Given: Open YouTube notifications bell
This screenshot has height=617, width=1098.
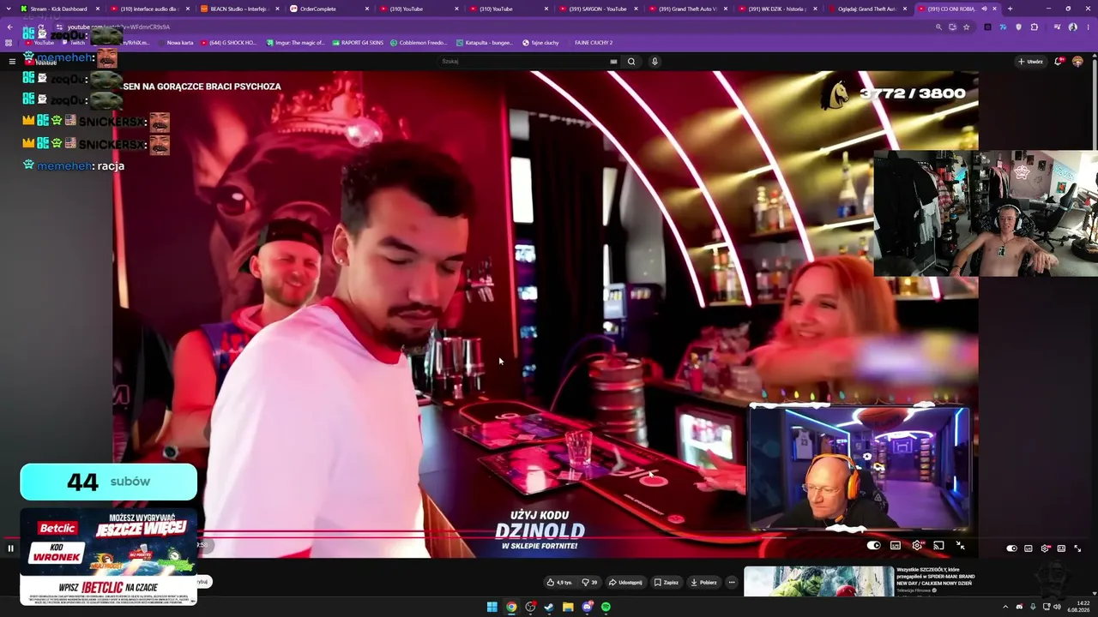Looking at the screenshot, I should click(x=1060, y=62).
